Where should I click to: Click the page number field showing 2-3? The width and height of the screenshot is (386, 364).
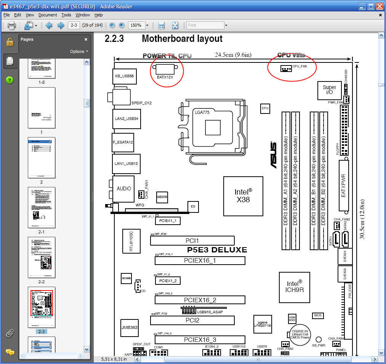tap(74, 25)
